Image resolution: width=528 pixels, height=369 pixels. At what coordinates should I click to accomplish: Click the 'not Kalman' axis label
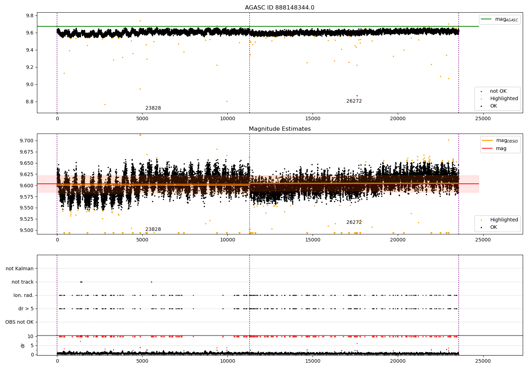point(20,268)
